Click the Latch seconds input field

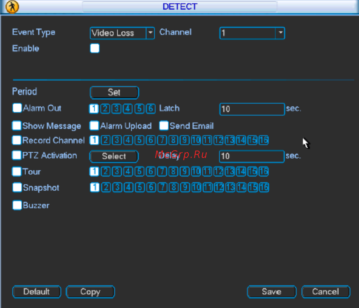tap(252, 109)
